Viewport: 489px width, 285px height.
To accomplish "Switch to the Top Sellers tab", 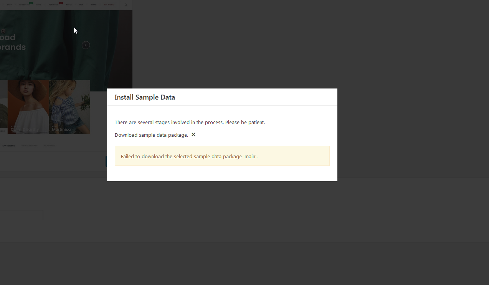I will [x=8, y=146].
